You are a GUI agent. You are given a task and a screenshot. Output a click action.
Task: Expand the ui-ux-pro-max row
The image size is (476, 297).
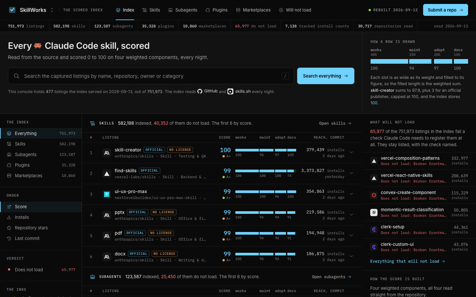coord(351,194)
